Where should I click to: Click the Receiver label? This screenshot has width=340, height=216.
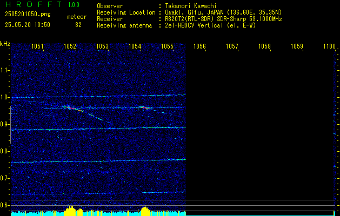click(x=110, y=19)
